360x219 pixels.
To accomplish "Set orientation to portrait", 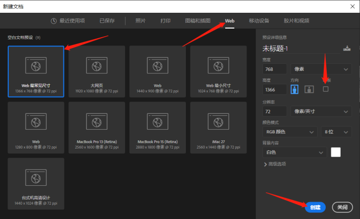I will [295, 89].
